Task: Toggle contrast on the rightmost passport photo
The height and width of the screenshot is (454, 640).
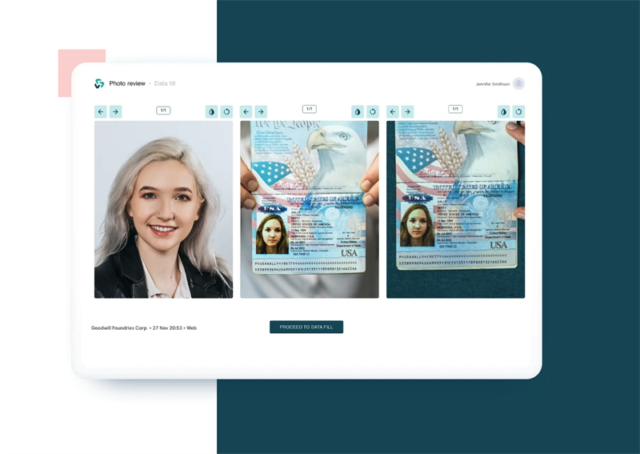Action: 504,112
